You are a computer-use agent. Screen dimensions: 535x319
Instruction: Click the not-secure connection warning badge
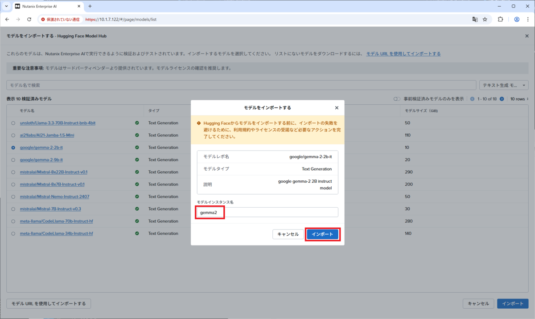60,20
